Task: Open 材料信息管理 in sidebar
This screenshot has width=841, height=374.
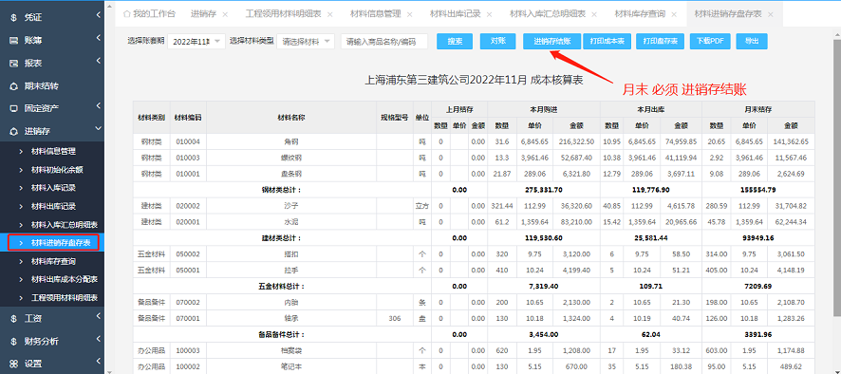Action: [x=53, y=151]
